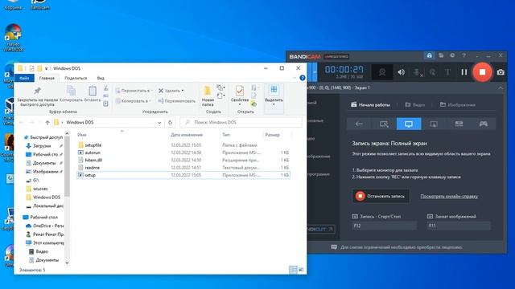This screenshot has width=515, height=289.
Task: Open the quick access toolbar dropdown arrow
Action: 47,68
